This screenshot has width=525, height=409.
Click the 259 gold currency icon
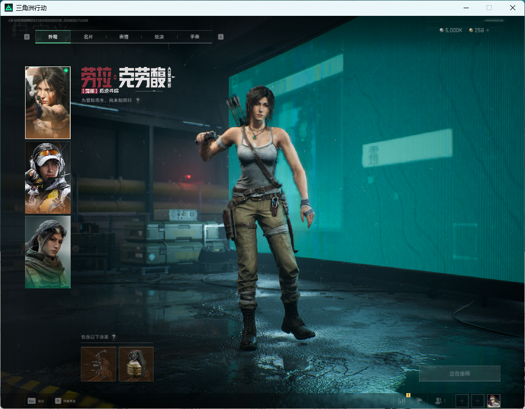click(x=471, y=30)
